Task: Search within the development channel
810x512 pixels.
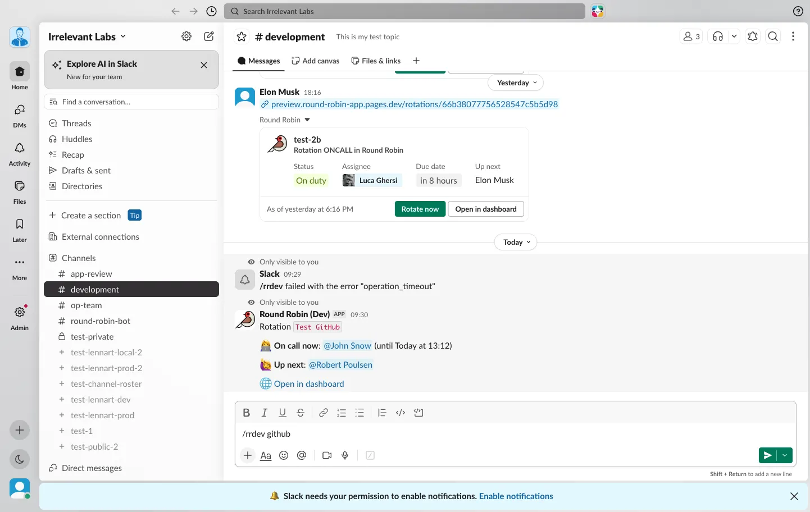Action: tap(773, 36)
